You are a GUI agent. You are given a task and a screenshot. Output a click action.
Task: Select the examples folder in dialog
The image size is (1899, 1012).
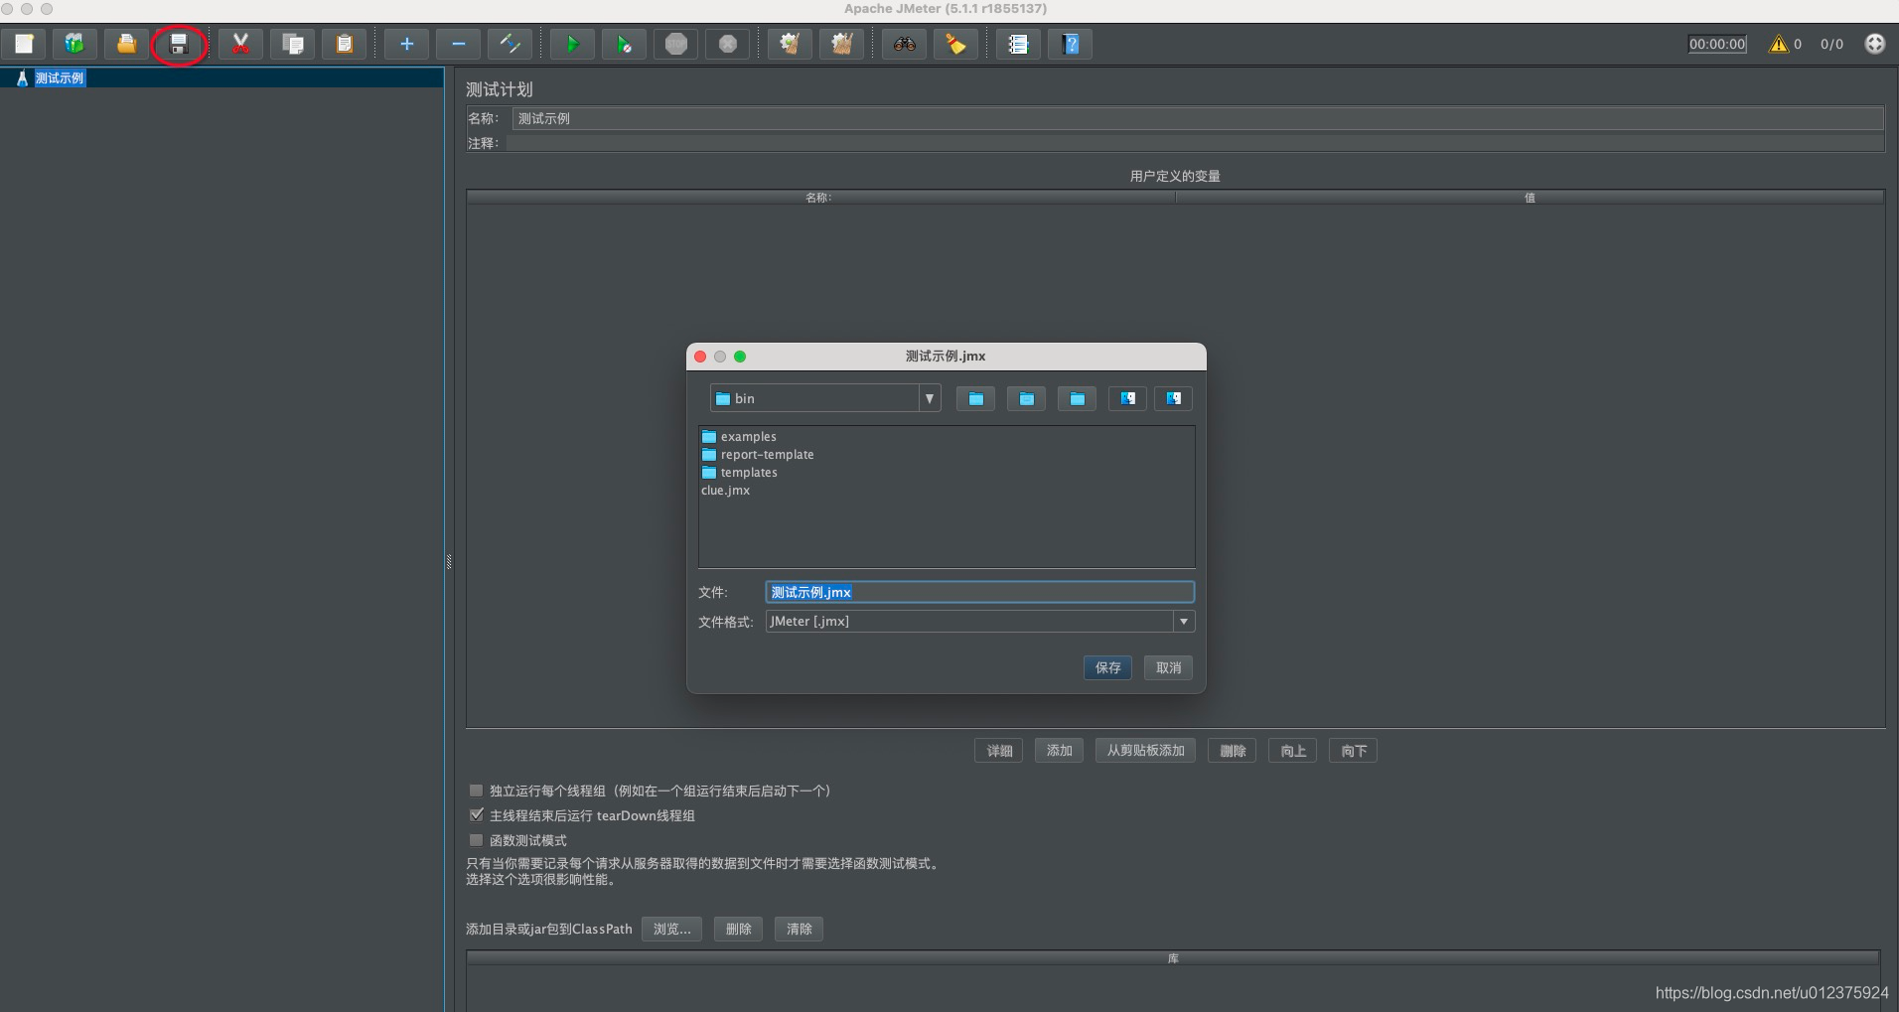point(739,437)
